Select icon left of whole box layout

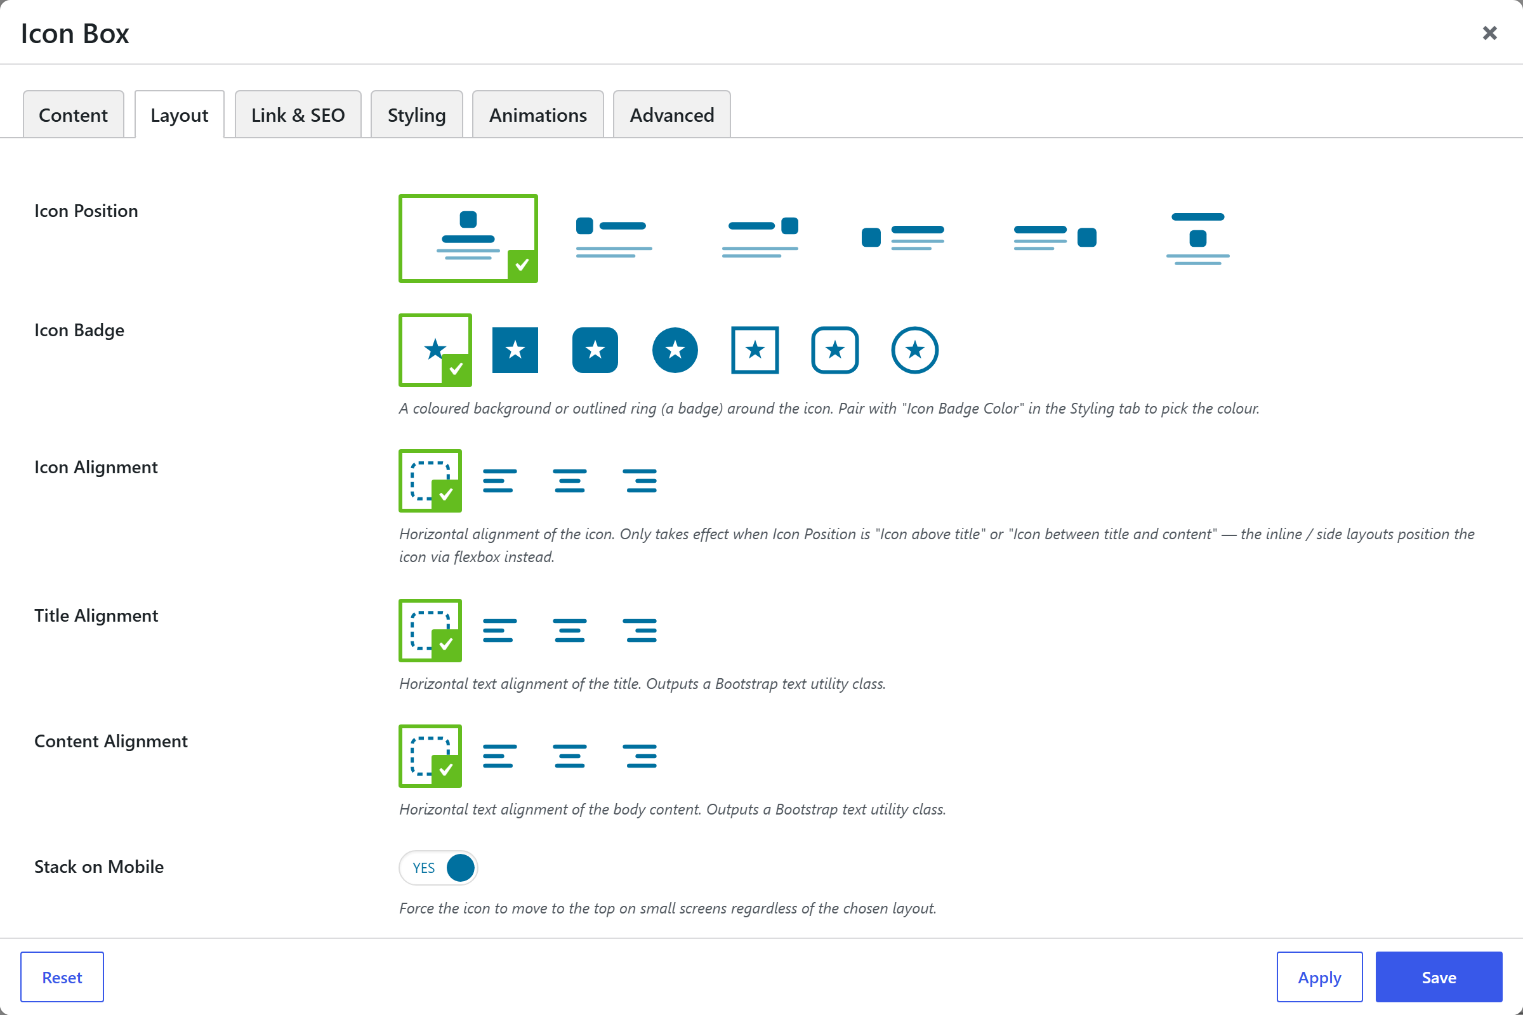point(903,239)
